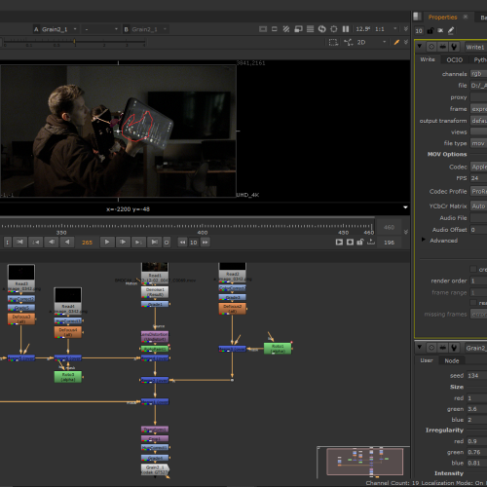Skip forward by frame increment
Screen dimensions: 487x487
click(x=205, y=243)
